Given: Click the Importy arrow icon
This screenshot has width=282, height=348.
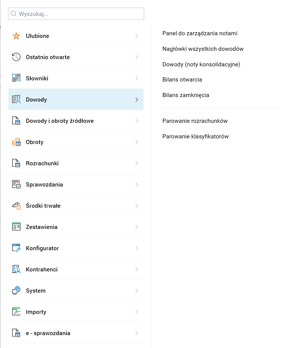Looking at the screenshot, I should (x=16, y=312).
